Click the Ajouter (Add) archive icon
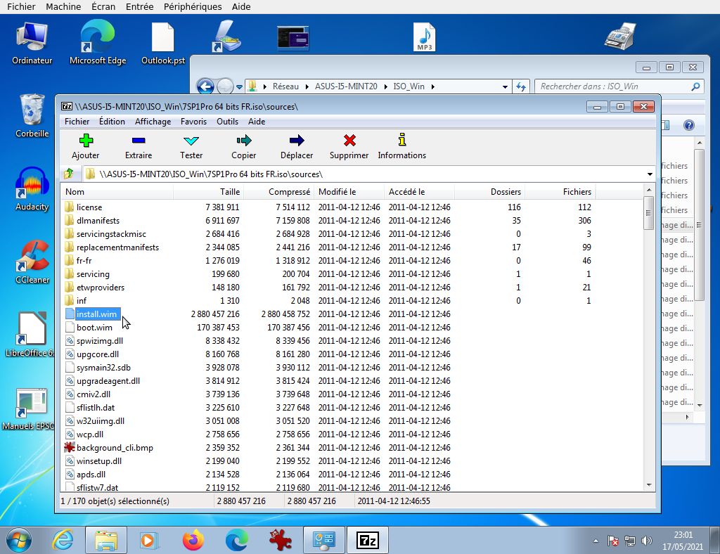This screenshot has height=554, width=720. (x=85, y=146)
